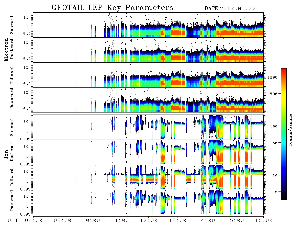
Task: Click the Electron Dawnward panel label
Action: [12, 98]
